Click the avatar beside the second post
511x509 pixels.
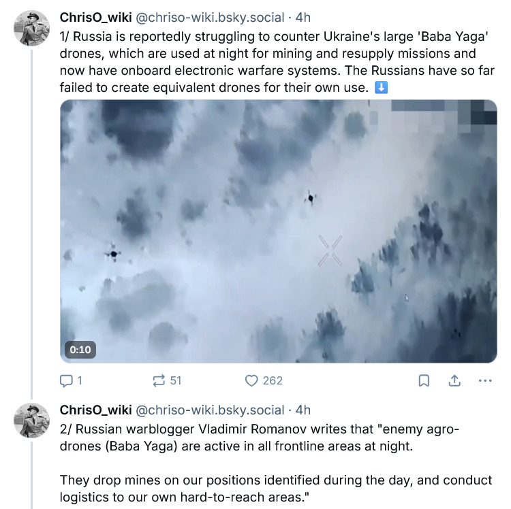coord(32,420)
